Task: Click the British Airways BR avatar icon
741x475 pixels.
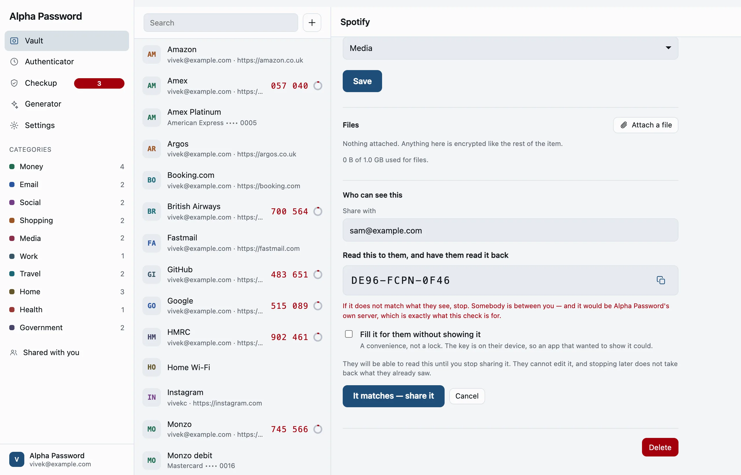Action: tap(152, 212)
